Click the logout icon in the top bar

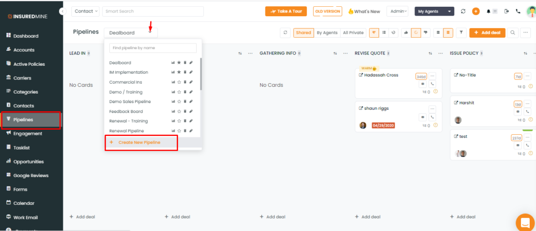[x=507, y=11]
